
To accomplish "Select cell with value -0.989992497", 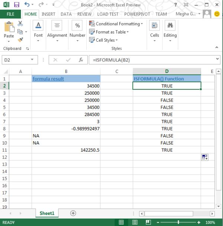I will [x=66, y=128].
